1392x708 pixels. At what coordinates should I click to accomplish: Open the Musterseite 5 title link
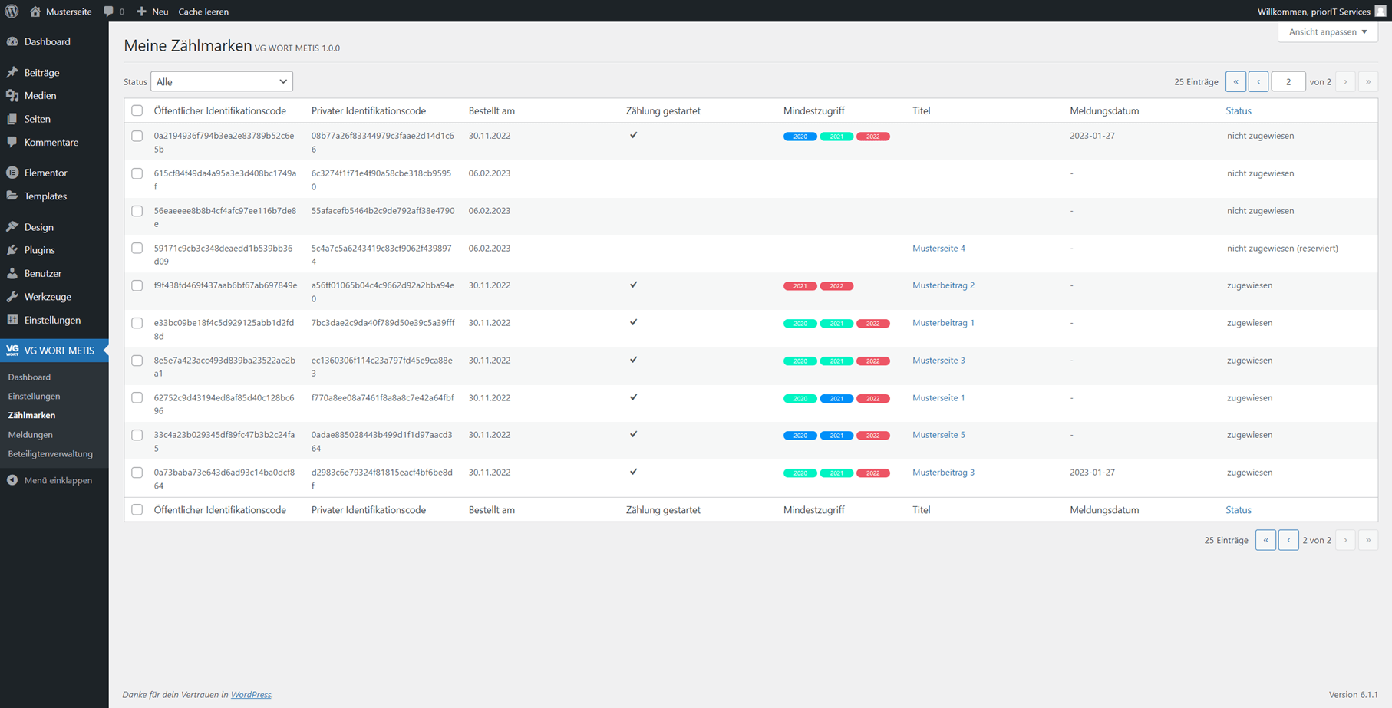coord(938,435)
